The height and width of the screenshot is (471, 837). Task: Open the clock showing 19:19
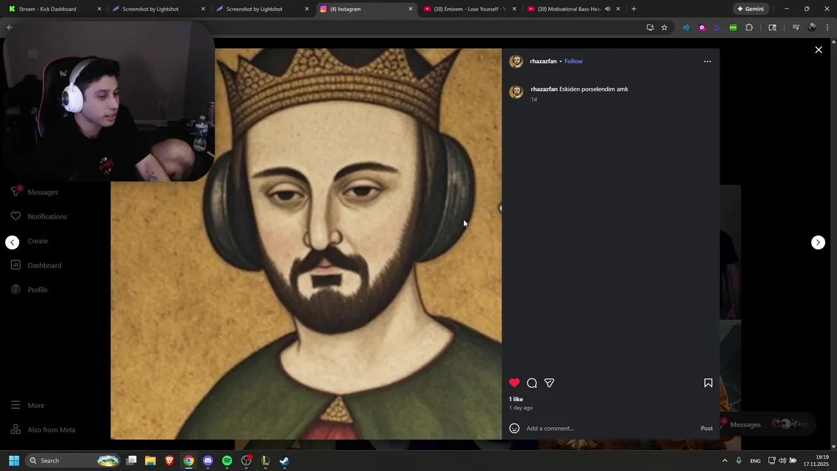[x=817, y=461]
